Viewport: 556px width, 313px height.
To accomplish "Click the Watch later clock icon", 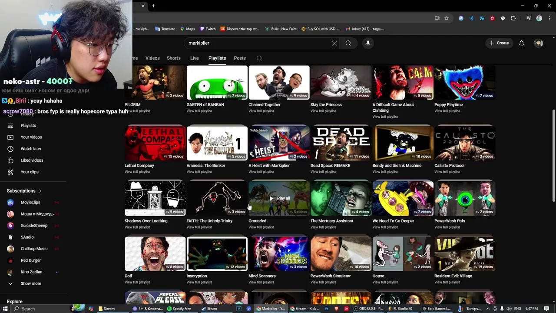I will pyautogui.click(x=10, y=149).
